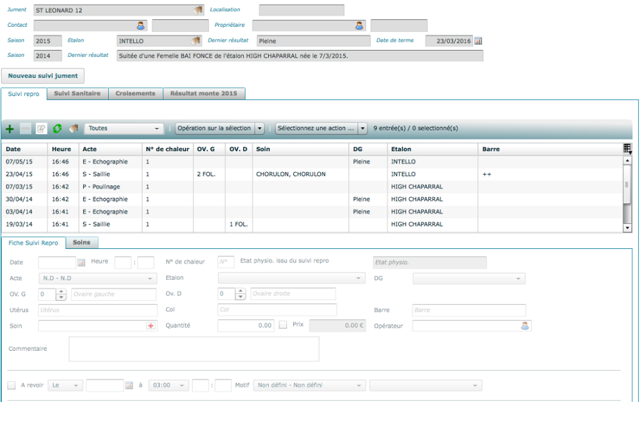Click the Localisation field
This screenshot has width=640, height=448.
[301, 10]
